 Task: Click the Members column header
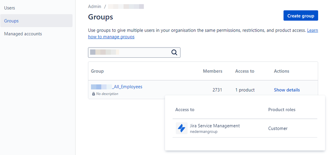tap(212, 71)
